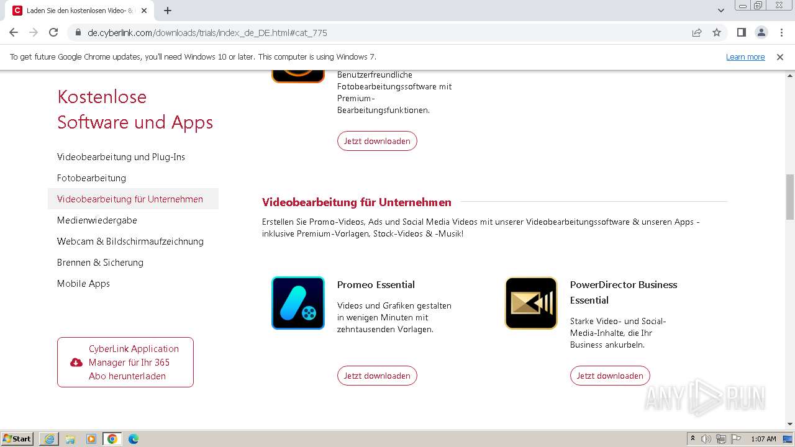
Task: Click Promeo description 'Videos und Grafiken gestalten'
Action: pos(394,317)
